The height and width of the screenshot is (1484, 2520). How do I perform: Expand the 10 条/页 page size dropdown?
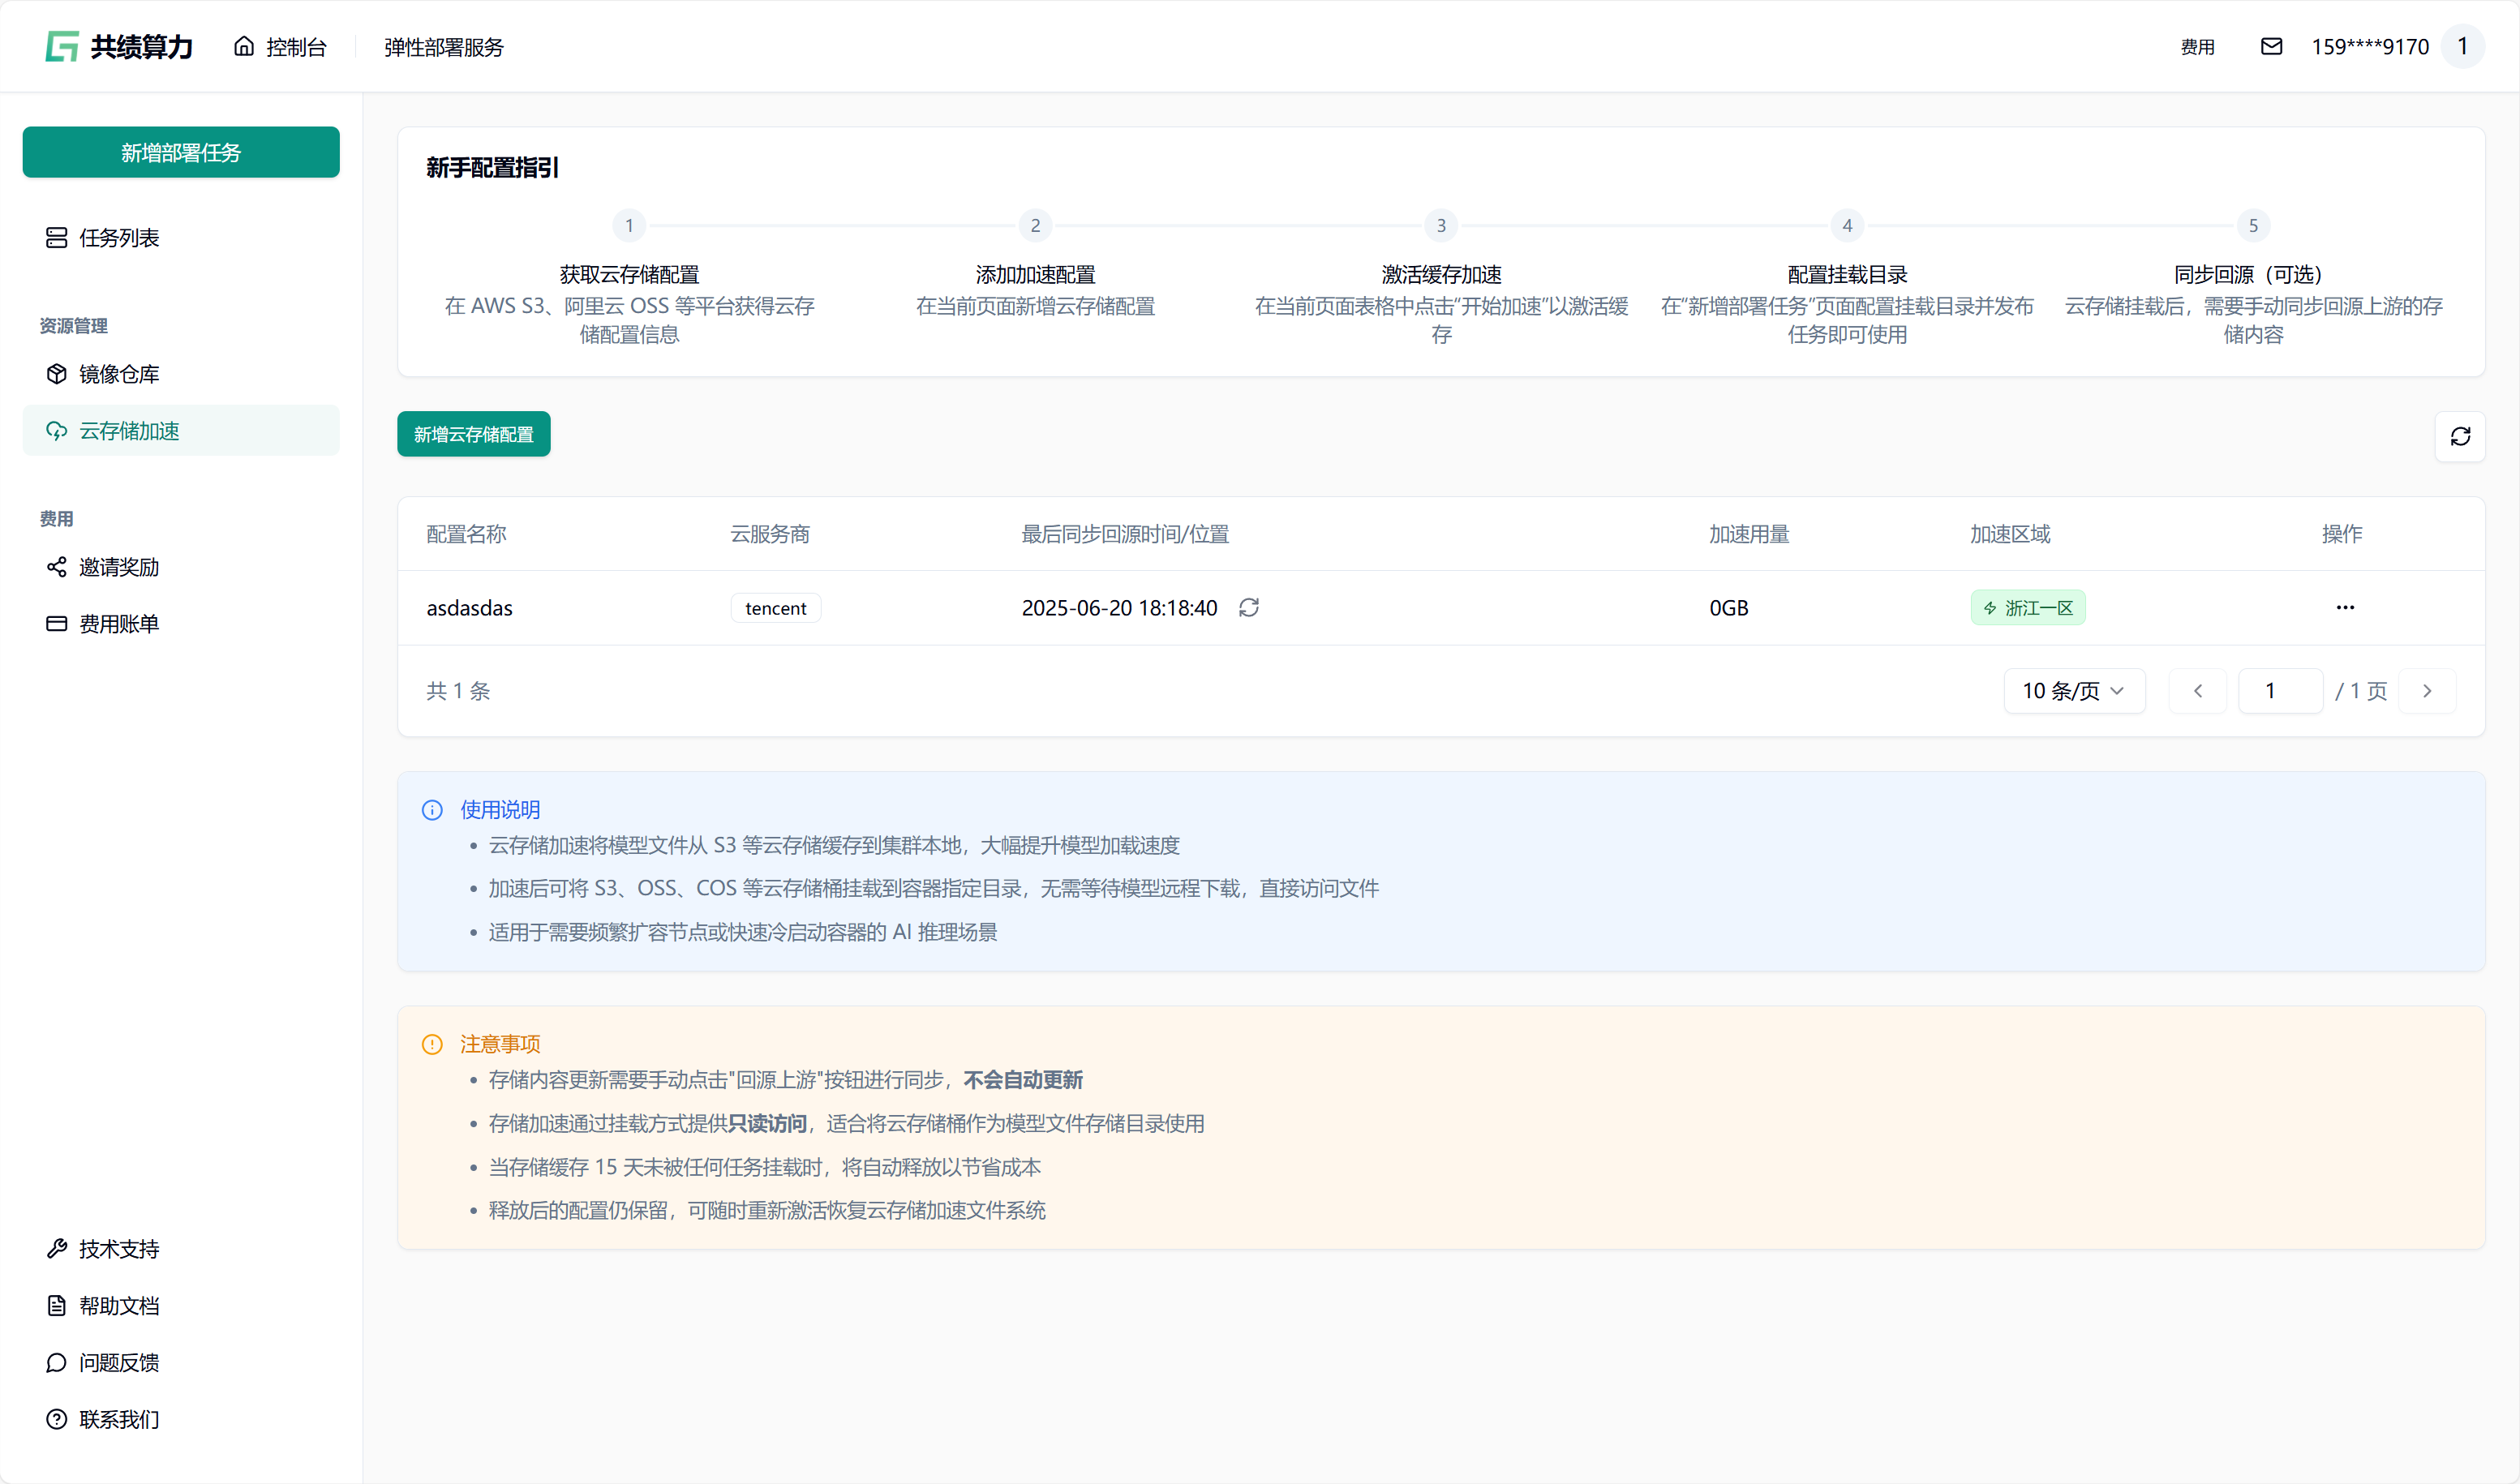click(2074, 691)
